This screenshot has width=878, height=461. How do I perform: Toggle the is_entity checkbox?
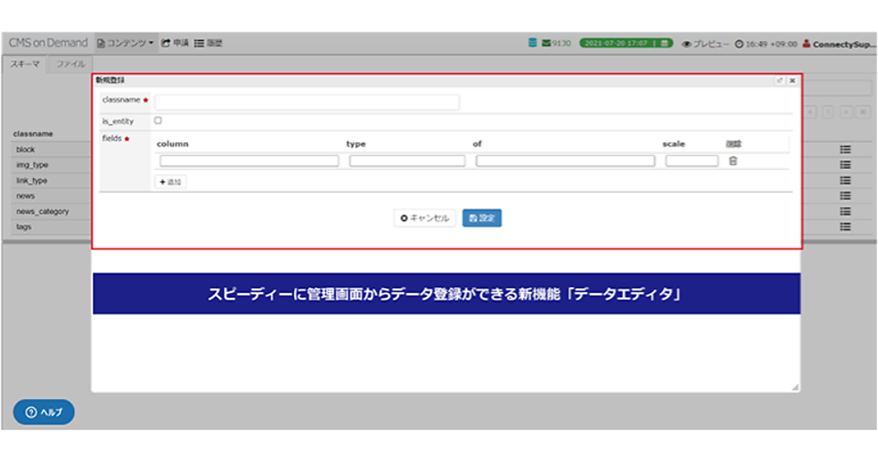point(158,120)
